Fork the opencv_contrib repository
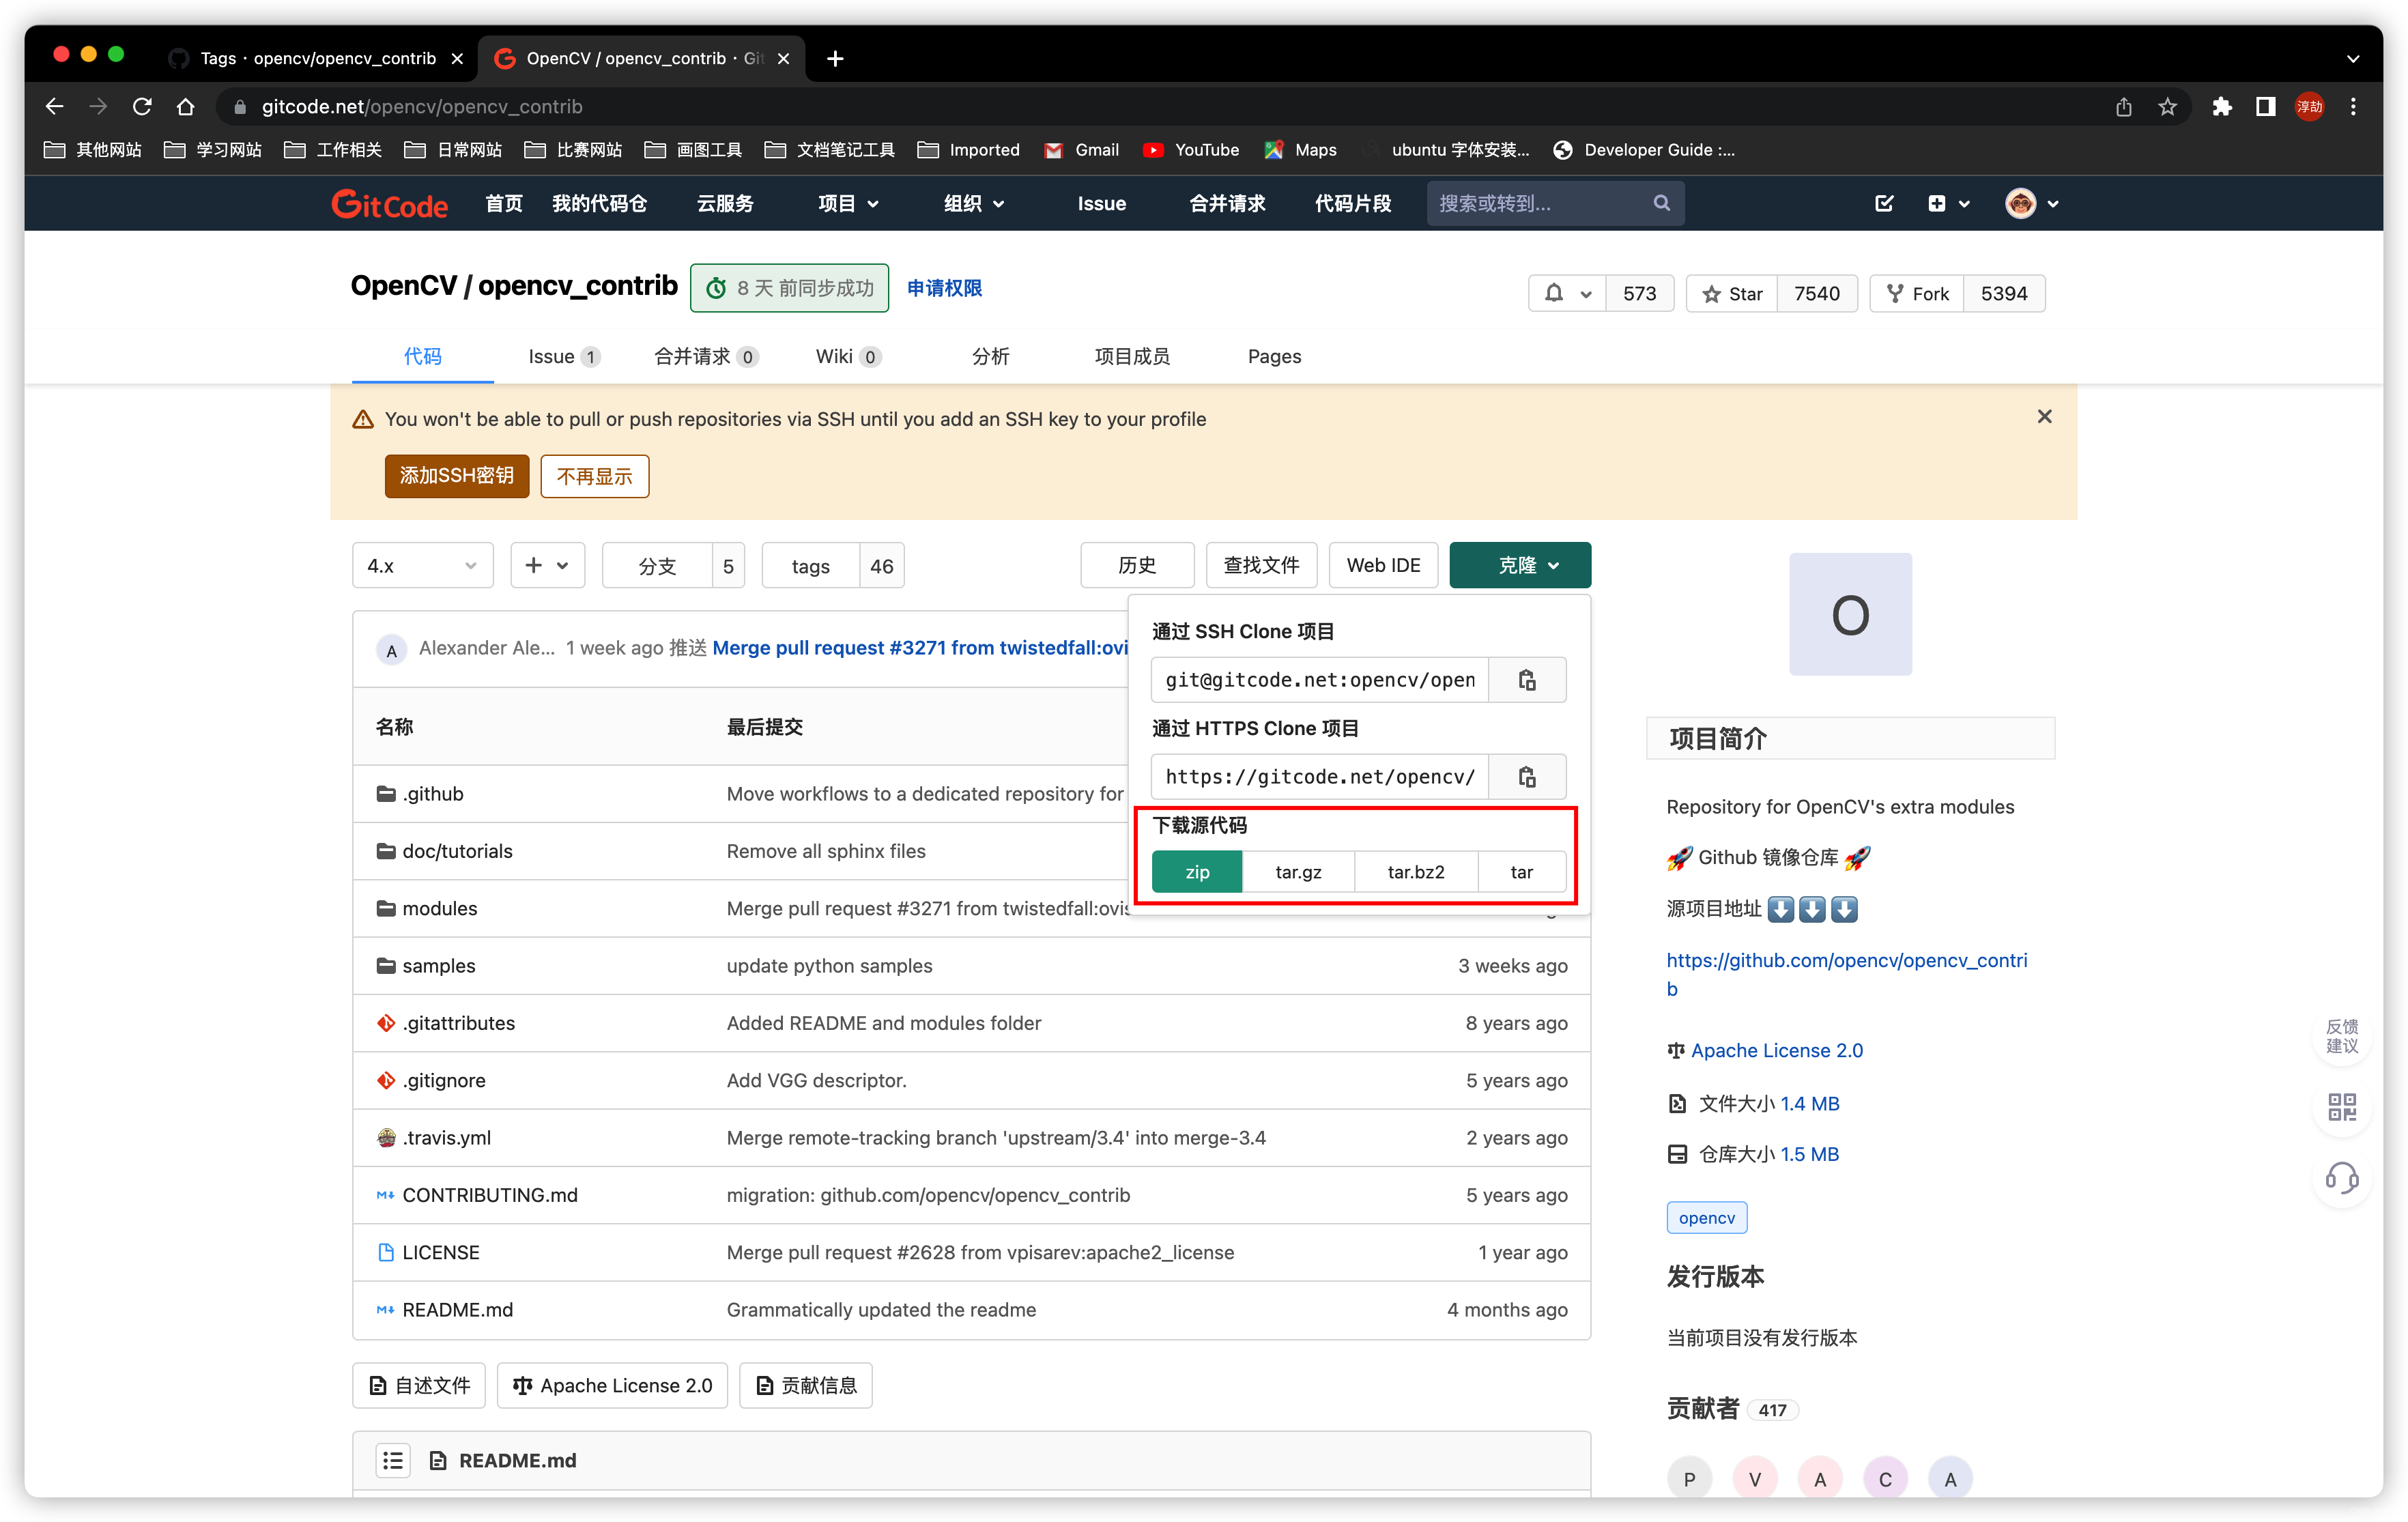Image resolution: width=2408 pixels, height=1522 pixels. [1917, 293]
